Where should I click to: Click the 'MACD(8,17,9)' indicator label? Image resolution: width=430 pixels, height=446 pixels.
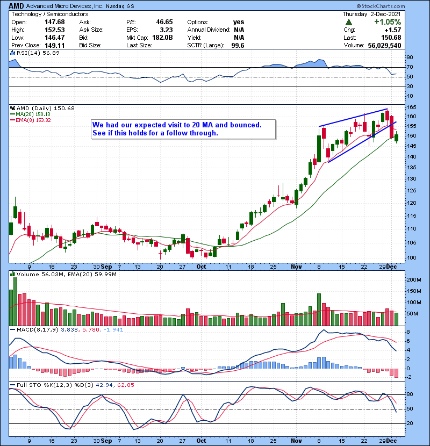(x=38, y=330)
